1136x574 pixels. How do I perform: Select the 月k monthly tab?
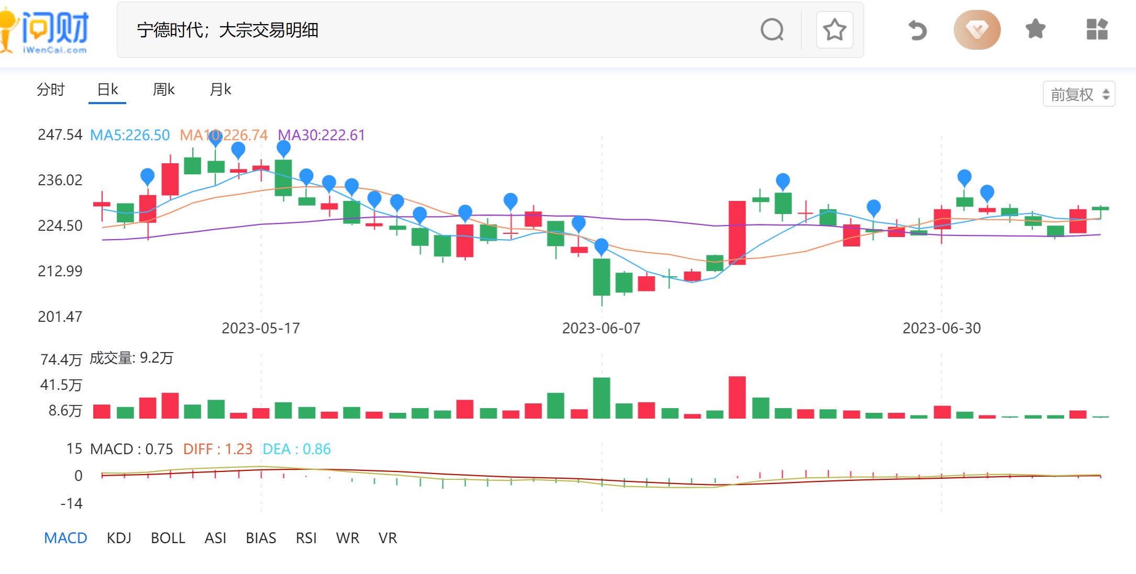coord(220,89)
